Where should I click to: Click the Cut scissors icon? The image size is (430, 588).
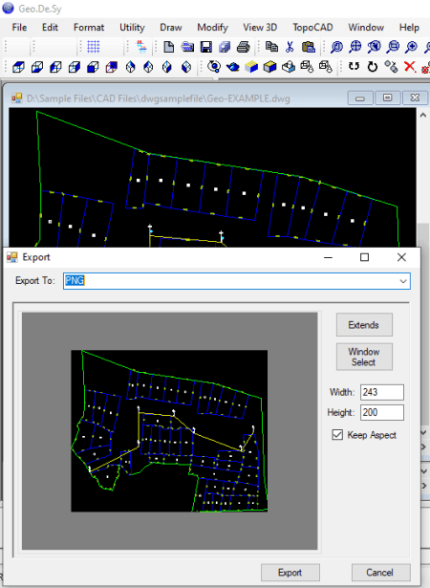pos(290,47)
